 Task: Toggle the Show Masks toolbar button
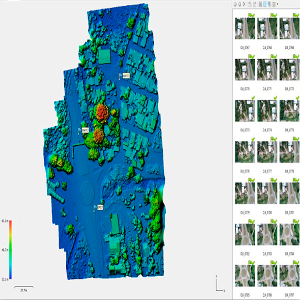(x=270, y=4)
